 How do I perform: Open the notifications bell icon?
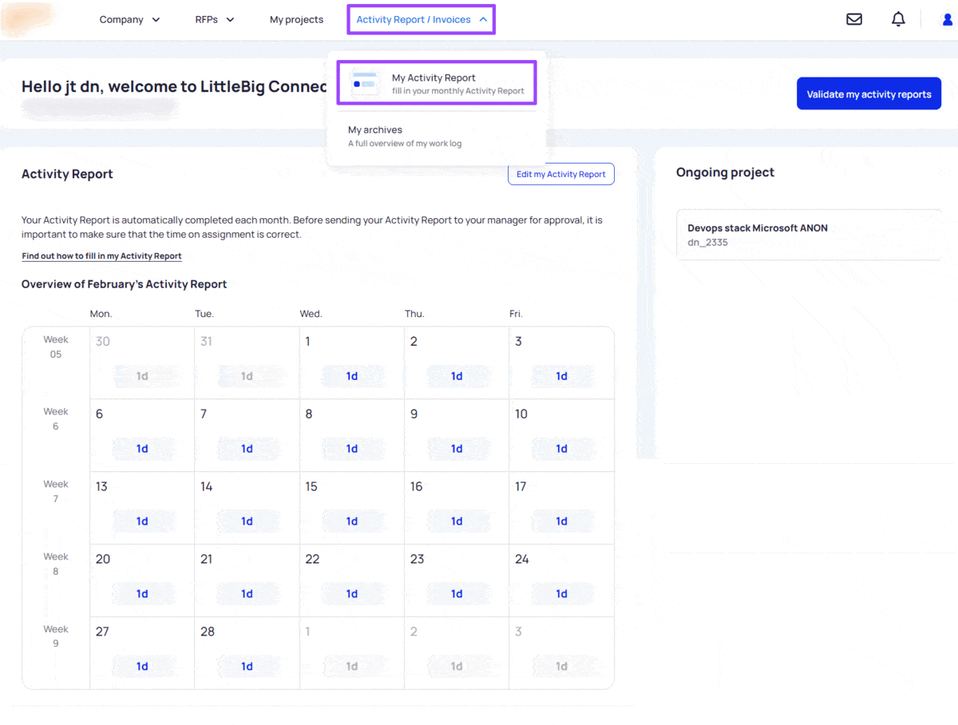[899, 19]
